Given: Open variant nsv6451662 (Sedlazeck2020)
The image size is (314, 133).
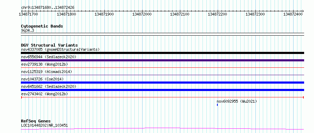Looking at the screenshot, I should tap(49, 86).
